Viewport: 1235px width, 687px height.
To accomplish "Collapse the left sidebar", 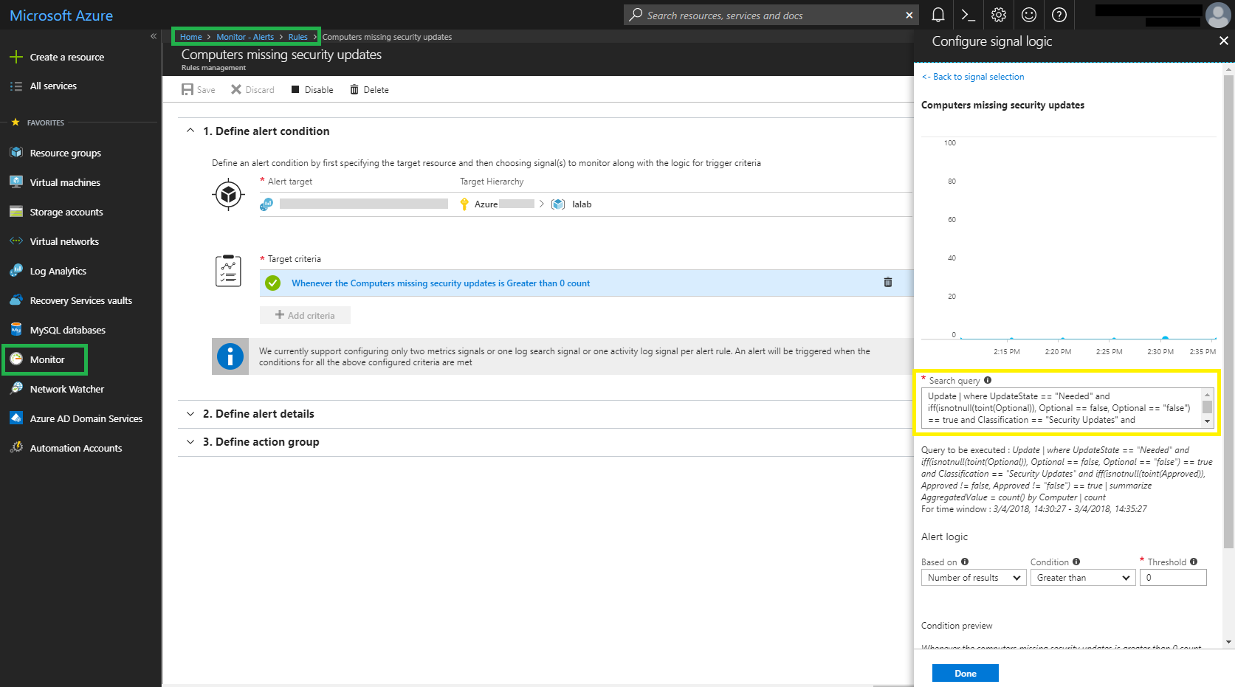I will coord(154,36).
